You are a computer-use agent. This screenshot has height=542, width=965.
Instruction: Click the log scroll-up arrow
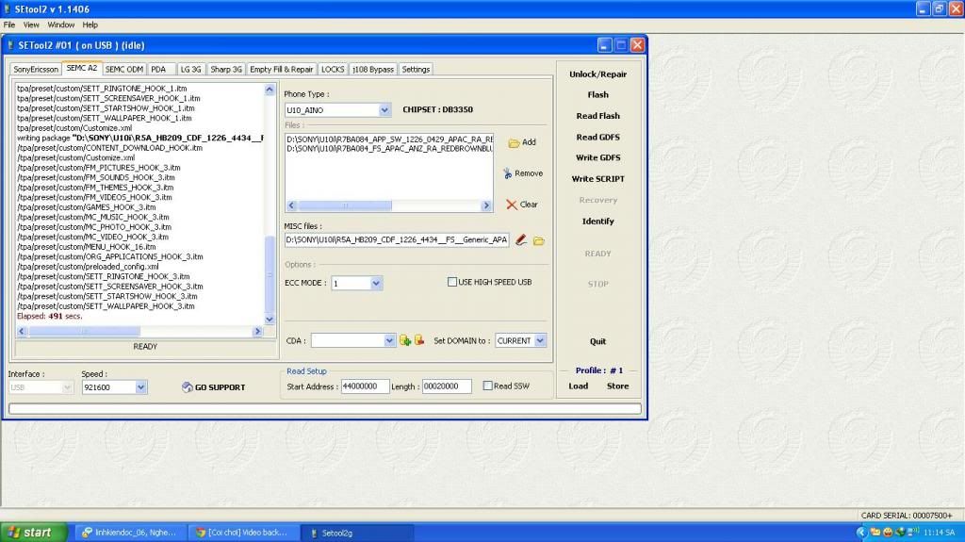click(x=269, y=90)
